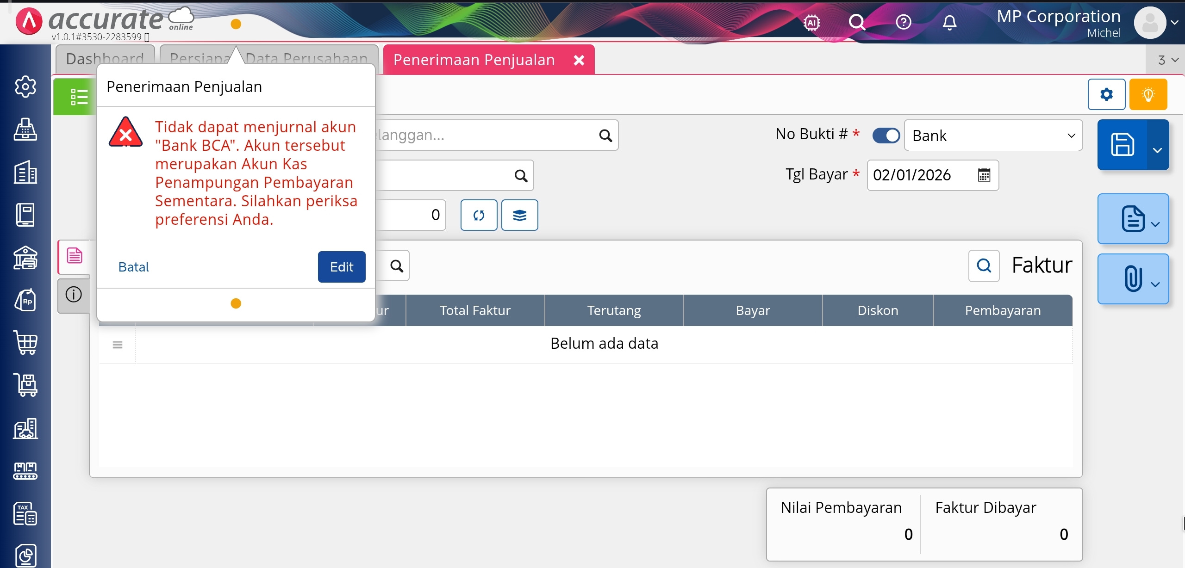Expand the save button dropdown arrow

pyautogui.click(x=1157, y=150)
